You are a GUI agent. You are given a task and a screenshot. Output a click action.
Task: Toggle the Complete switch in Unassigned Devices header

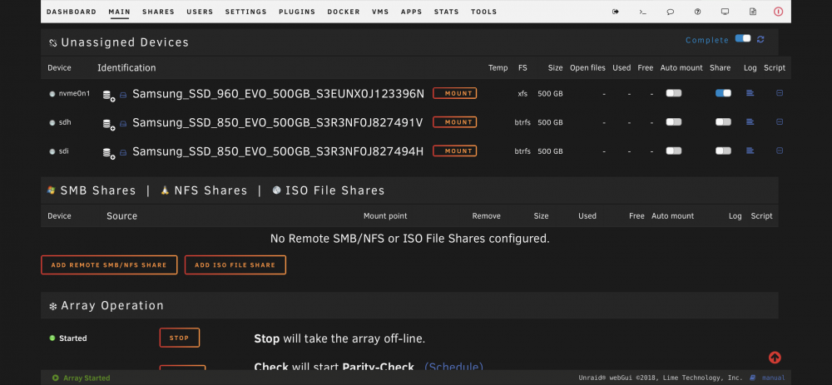(743, 39)
